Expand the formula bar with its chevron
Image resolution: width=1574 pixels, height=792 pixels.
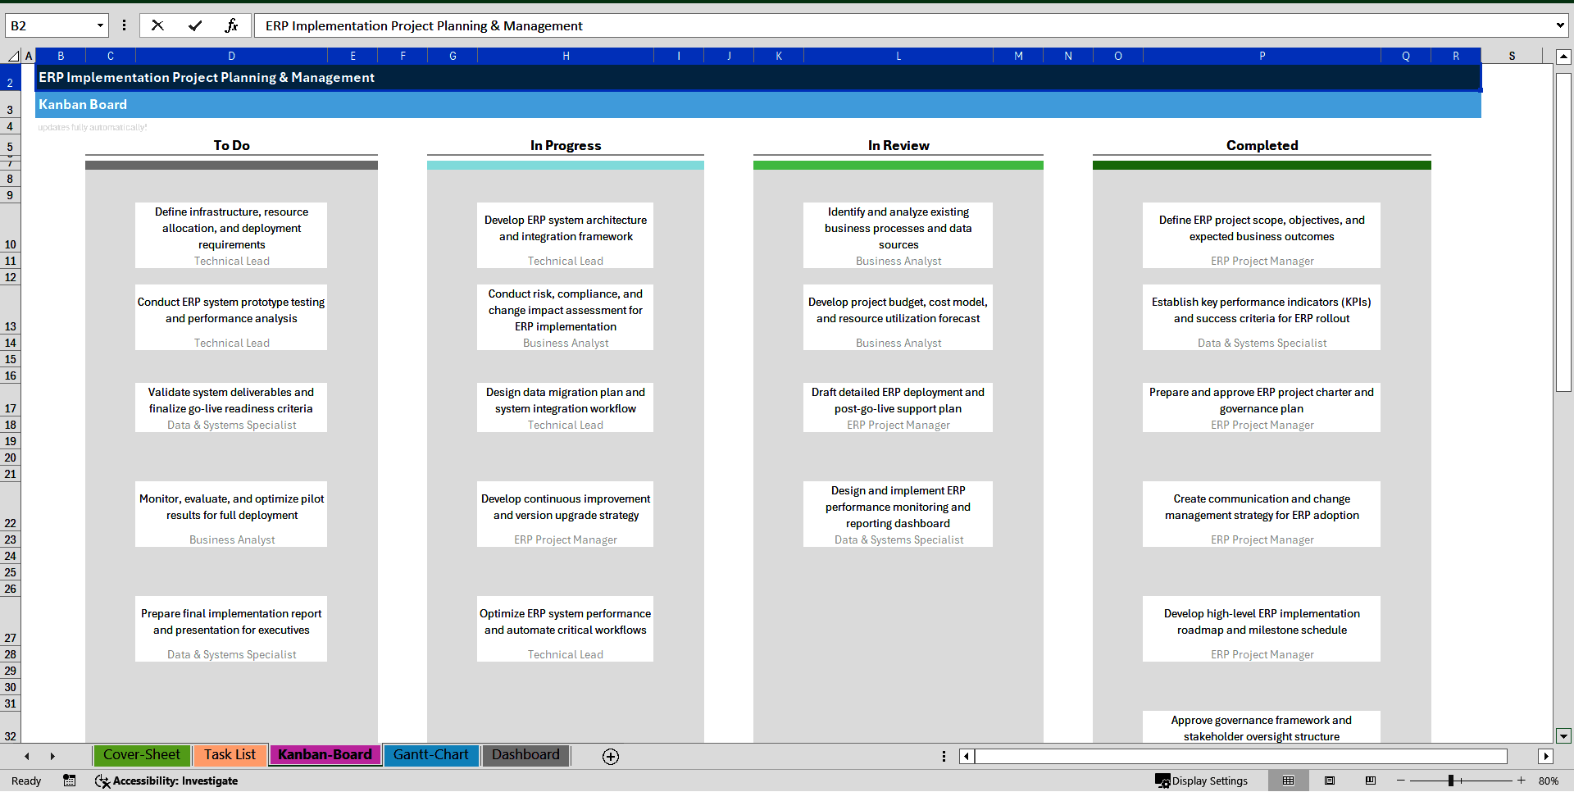click(1560, 25)
